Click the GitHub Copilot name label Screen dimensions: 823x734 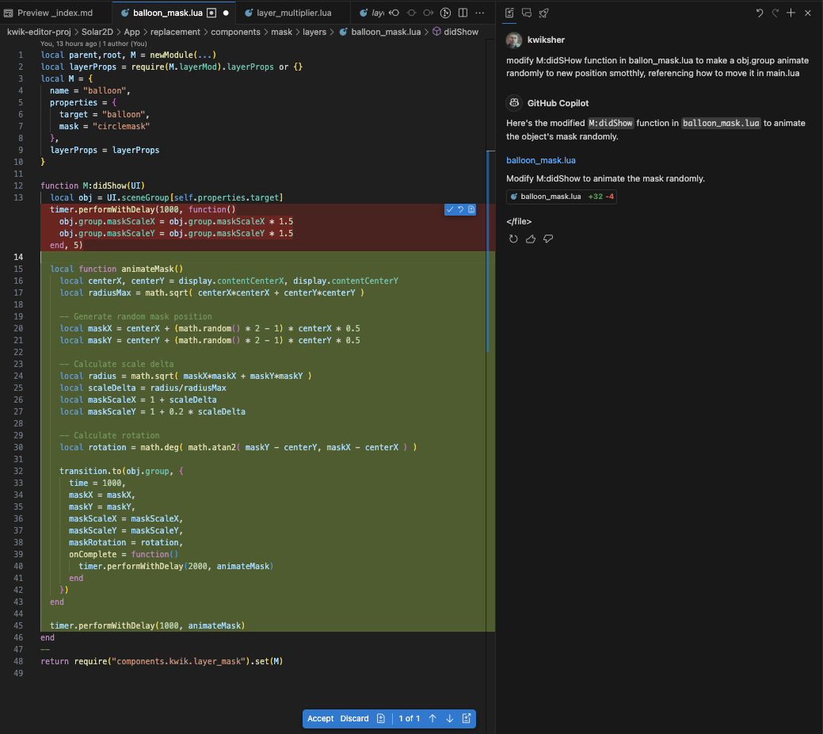pos(558,103)
